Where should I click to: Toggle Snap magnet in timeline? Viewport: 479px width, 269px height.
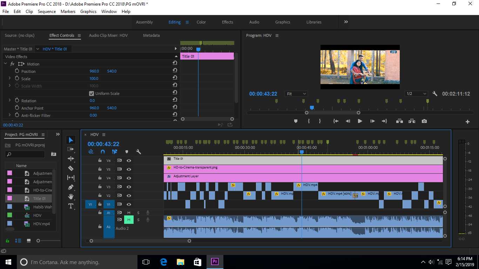coord(102,152)
